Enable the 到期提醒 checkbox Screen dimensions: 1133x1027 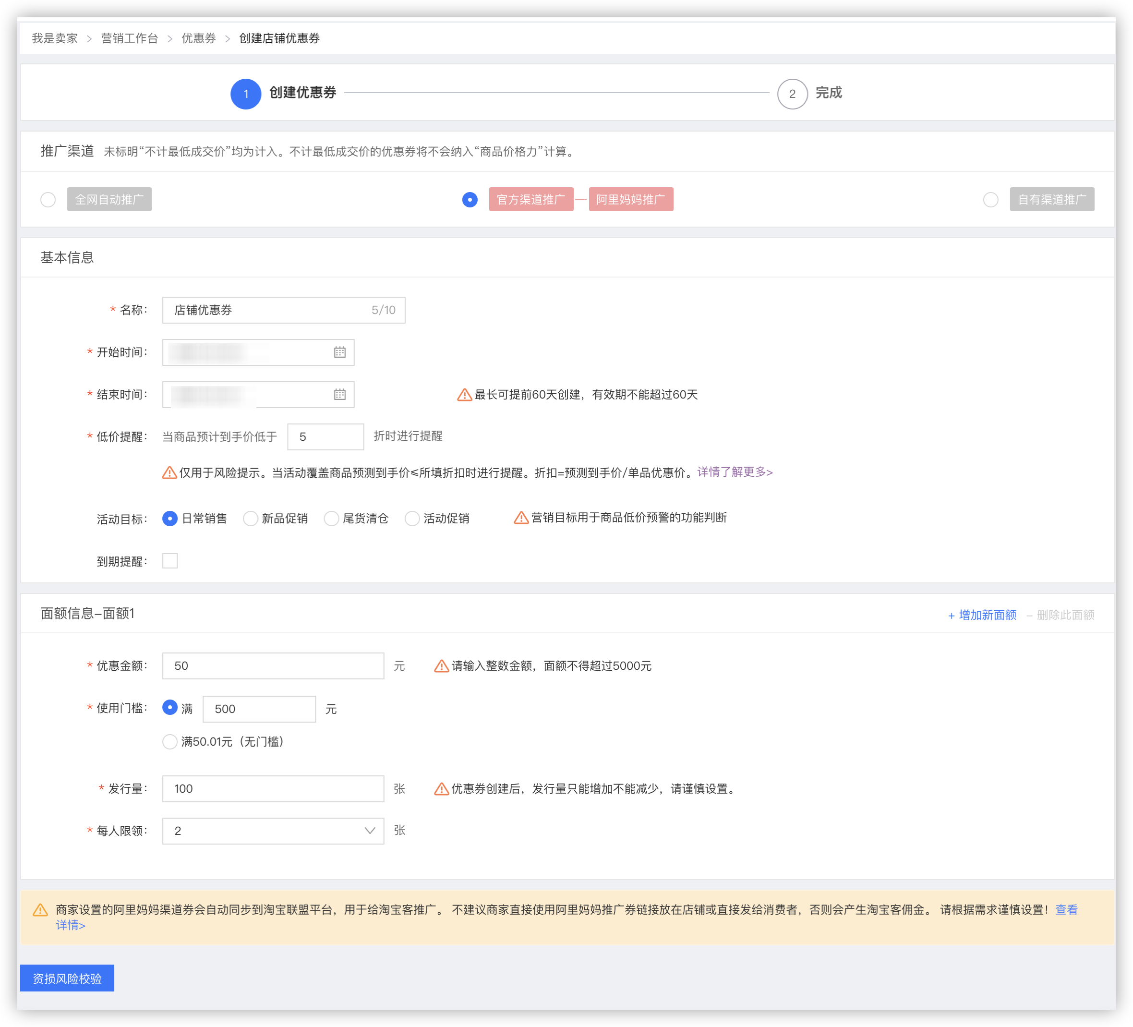[x=170, y=561]
